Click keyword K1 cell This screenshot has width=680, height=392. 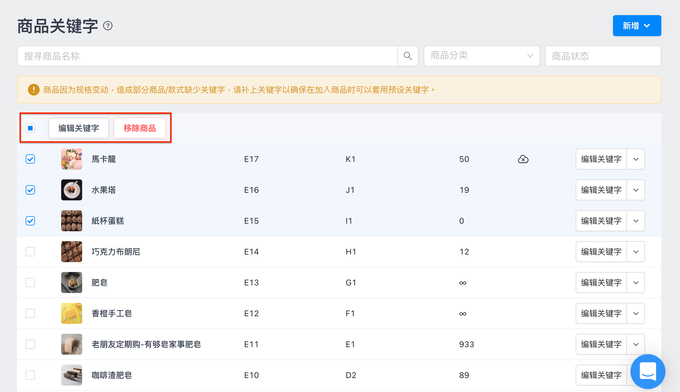click(x=350, y=159)
